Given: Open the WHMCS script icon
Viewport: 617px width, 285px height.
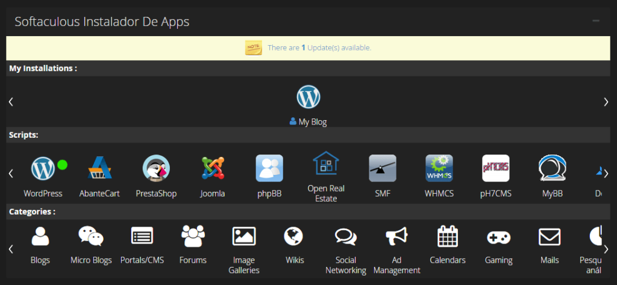Looking at the screenshot, I should coord(439,168).
